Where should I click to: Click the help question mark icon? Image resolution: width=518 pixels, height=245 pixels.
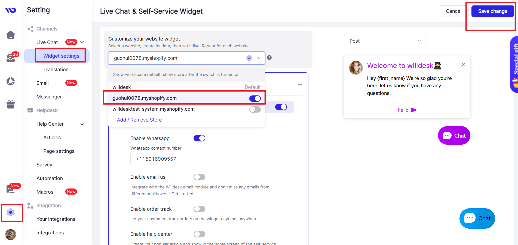tap(269, 58)
